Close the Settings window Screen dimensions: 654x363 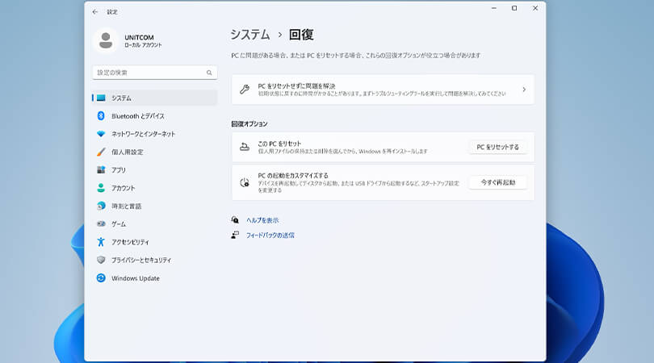tap(535, 8)
